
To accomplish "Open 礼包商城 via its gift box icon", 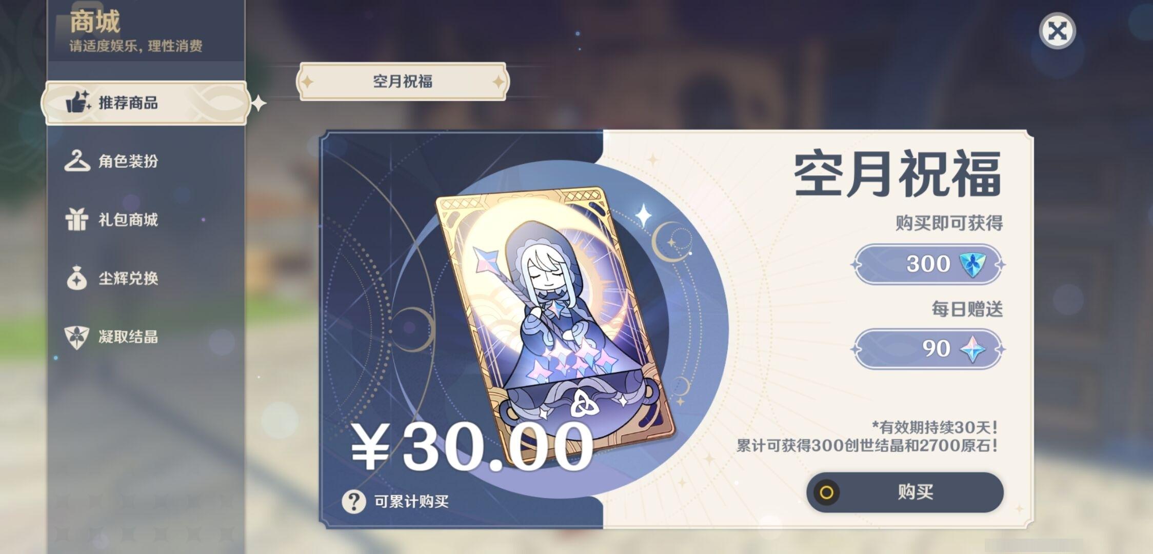I will tap(77, 220).
